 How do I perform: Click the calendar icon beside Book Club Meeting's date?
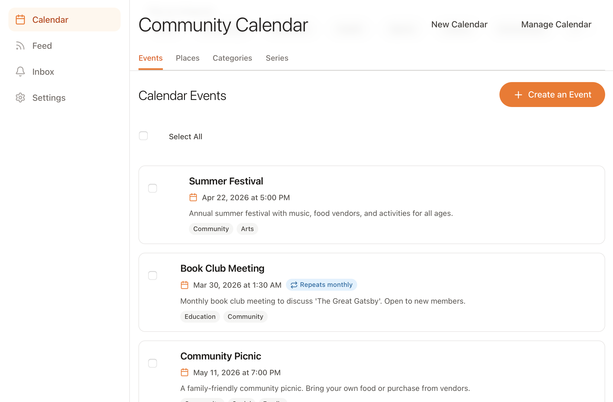185,285
